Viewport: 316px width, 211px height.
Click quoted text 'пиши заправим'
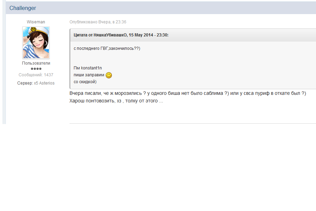(x=89, y=75)
